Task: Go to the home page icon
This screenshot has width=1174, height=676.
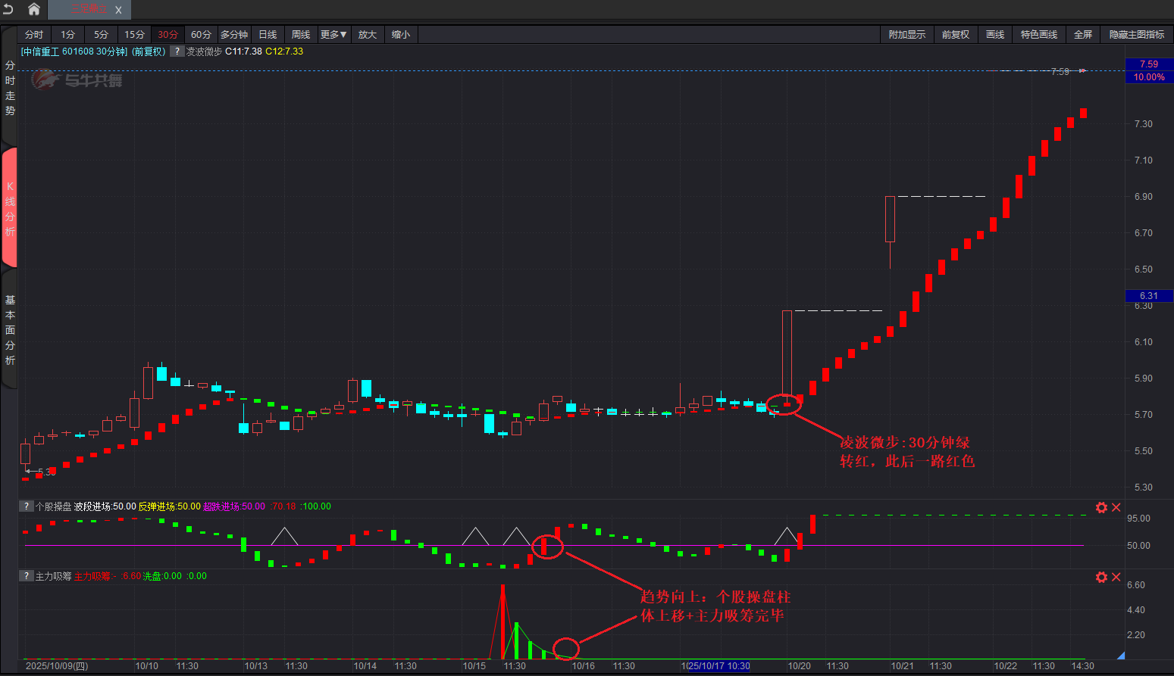Action: [33, 9]
